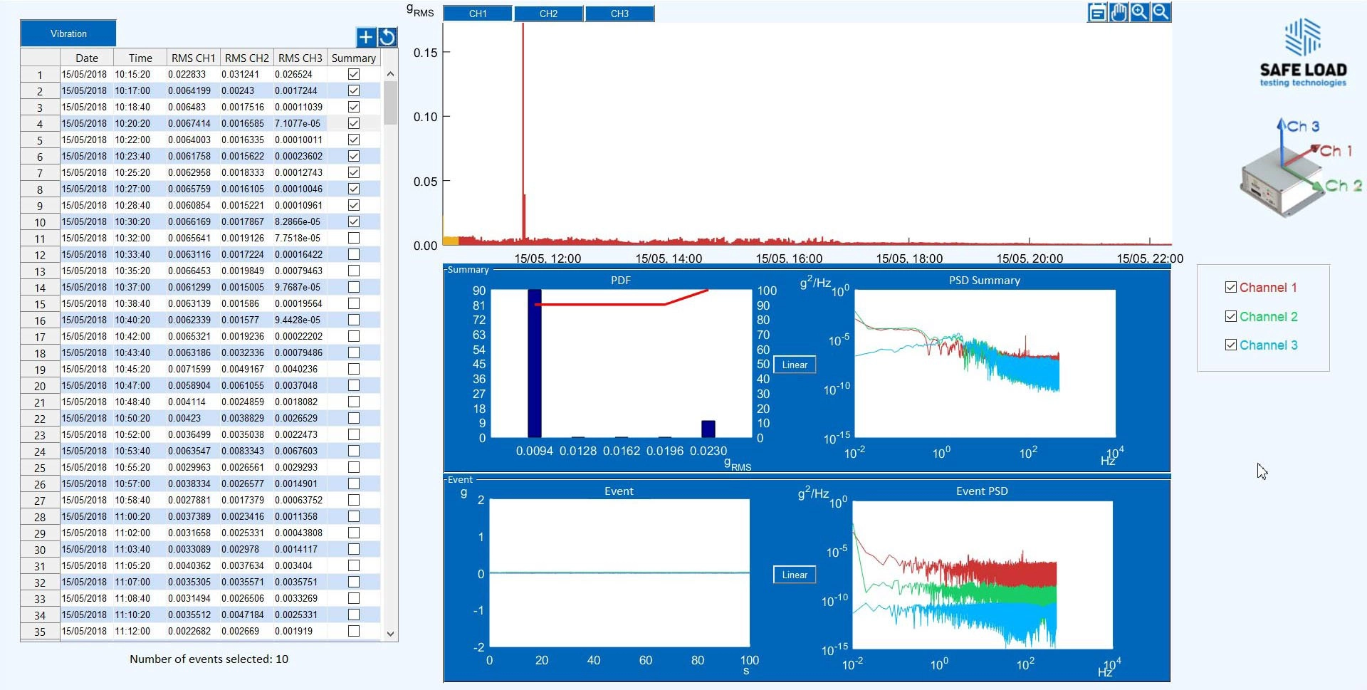Switch to the CH3 tab
Screen dimensions: 1367x690
pos(619,14)
